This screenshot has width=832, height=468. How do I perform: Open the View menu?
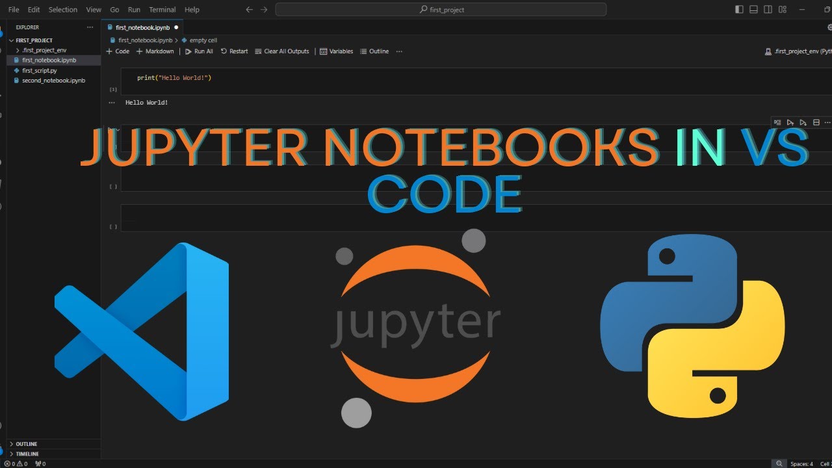point(94,10)
